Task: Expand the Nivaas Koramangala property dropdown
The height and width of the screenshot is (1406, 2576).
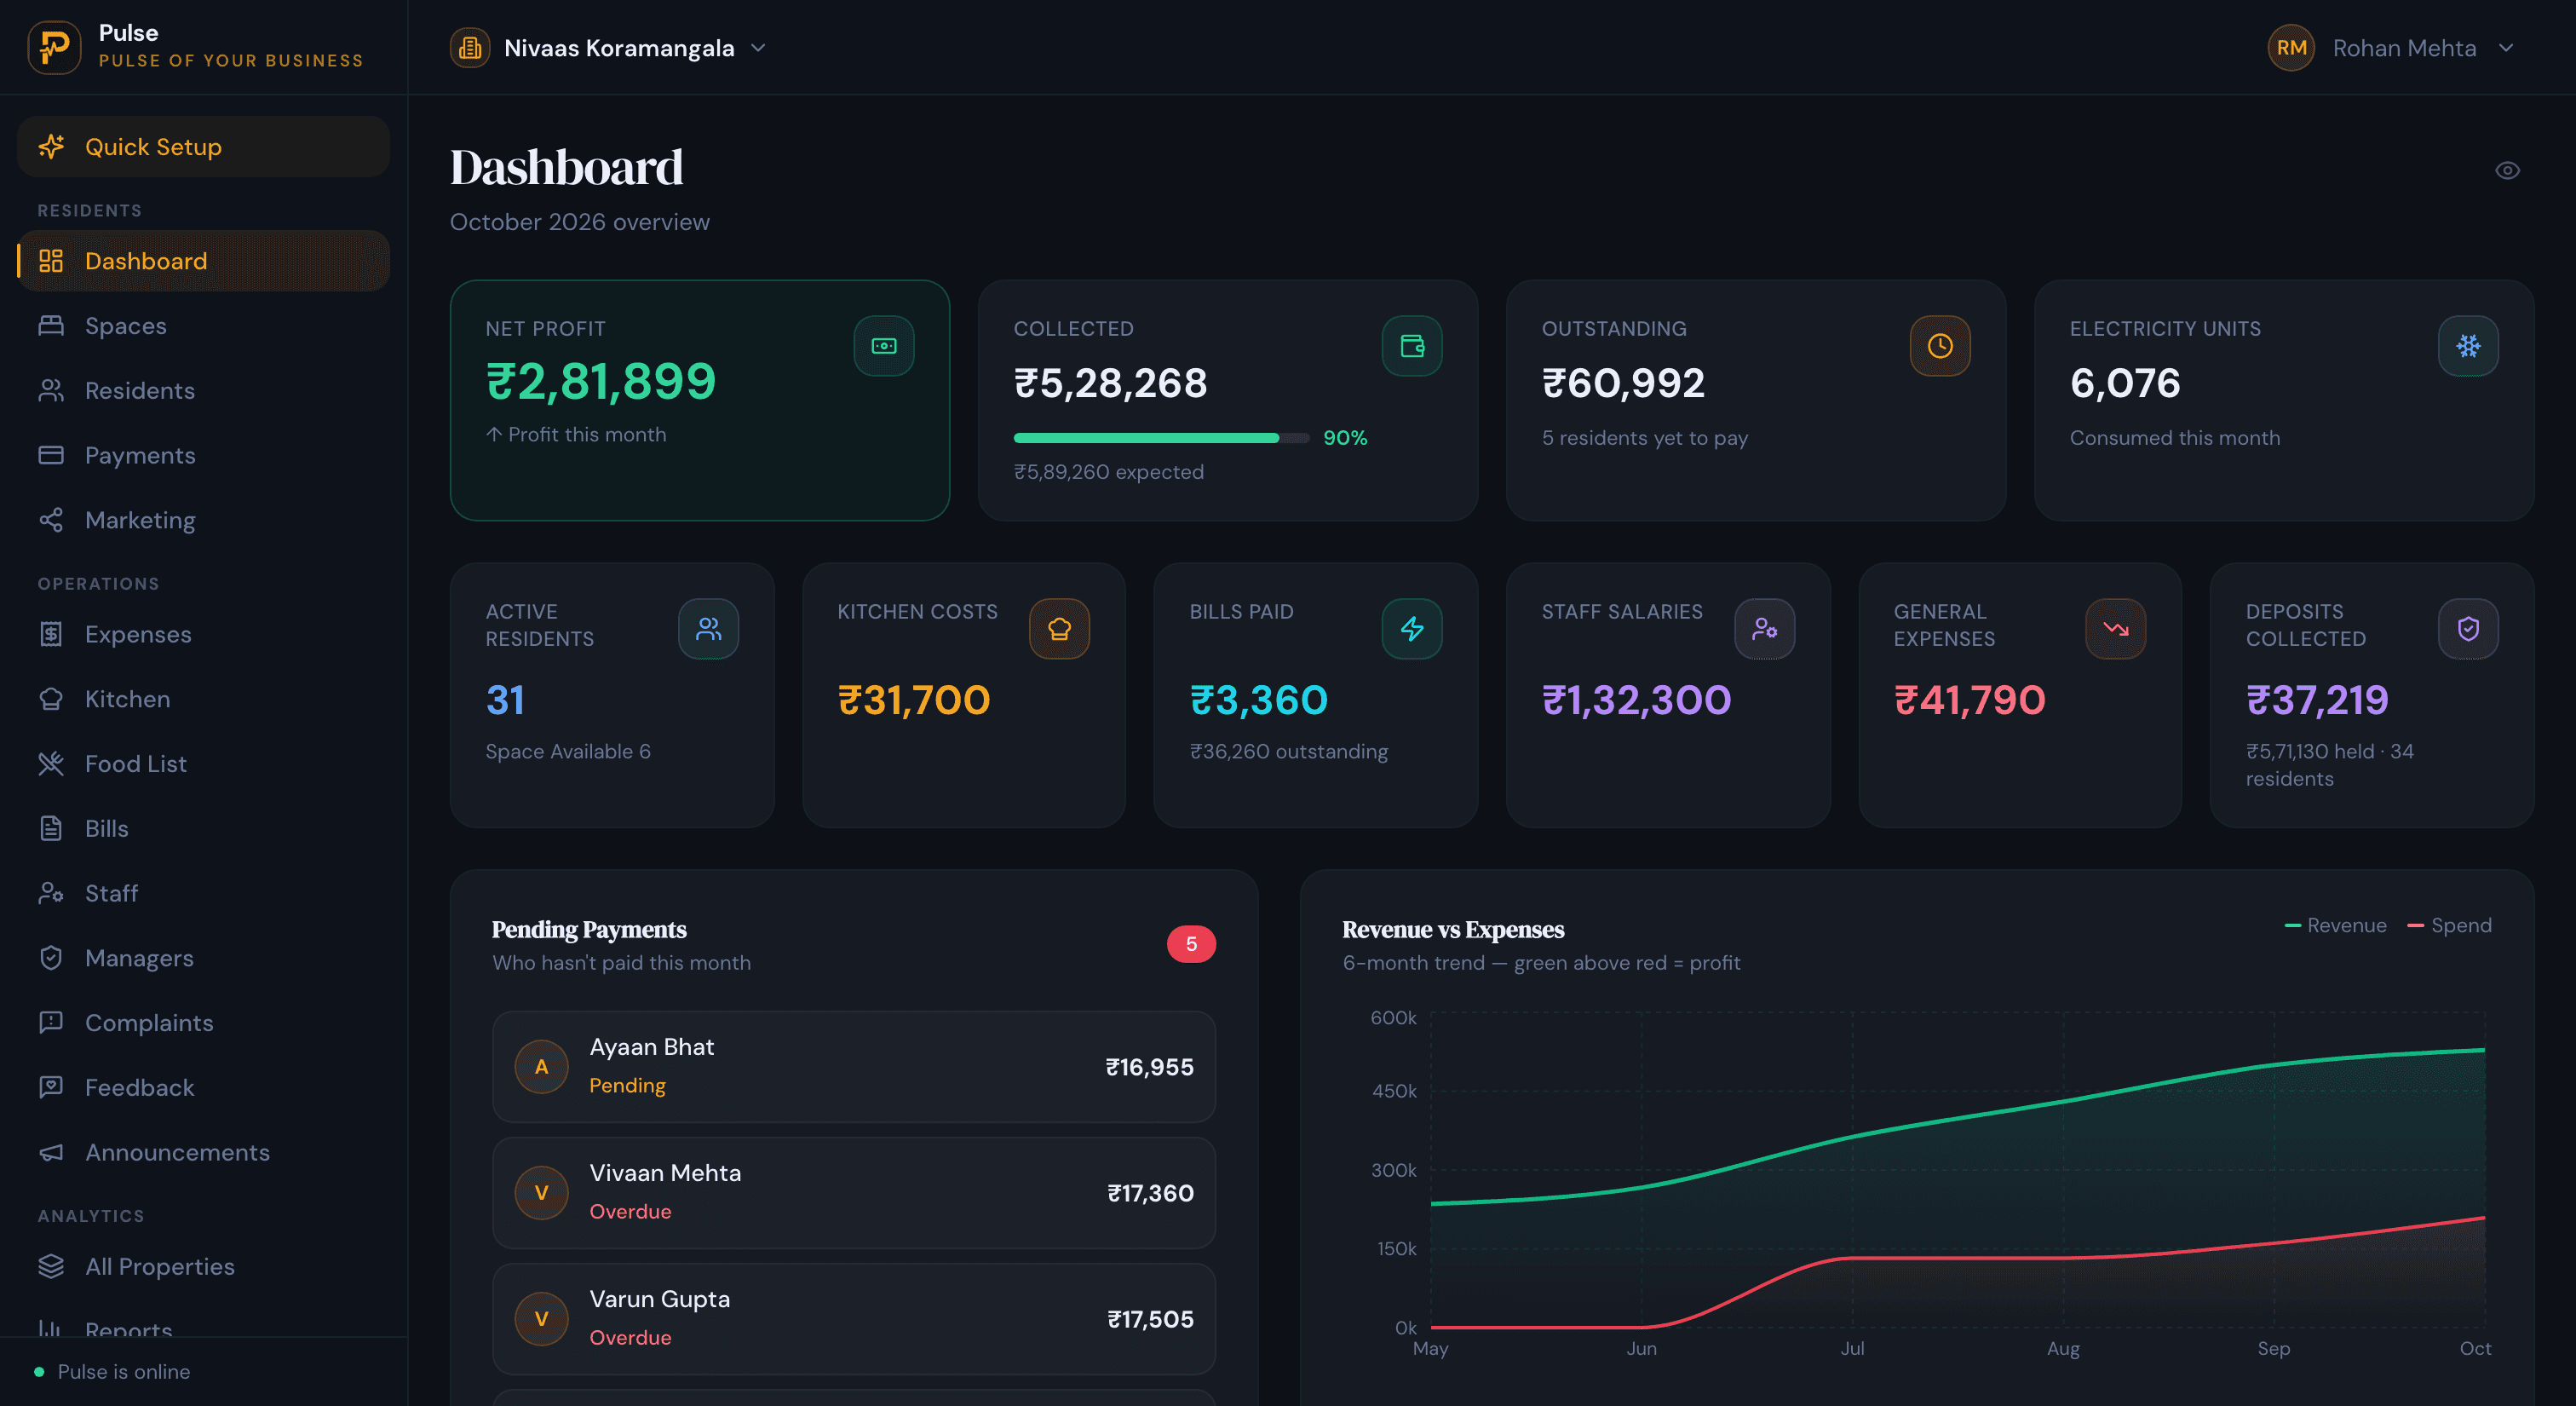Action: pyautogui.click(x=608, y=48)
